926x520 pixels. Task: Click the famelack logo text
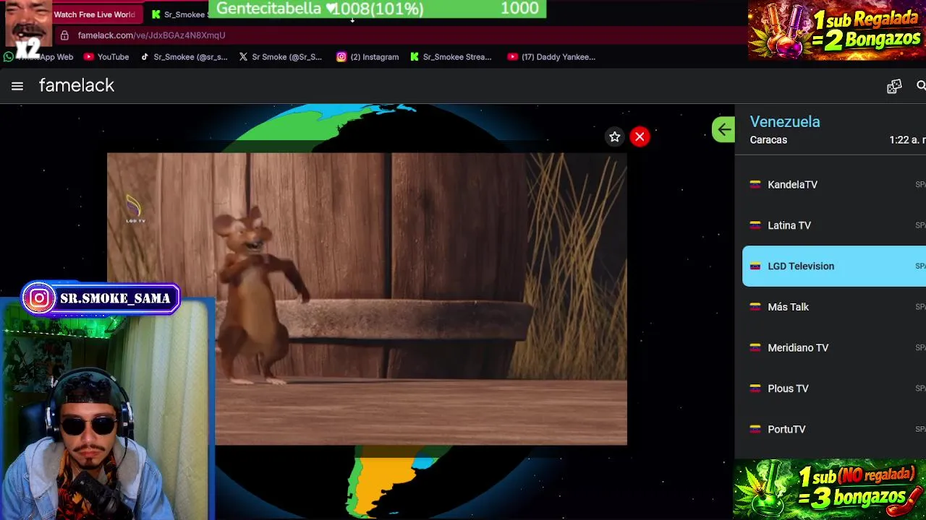[77, 85]
